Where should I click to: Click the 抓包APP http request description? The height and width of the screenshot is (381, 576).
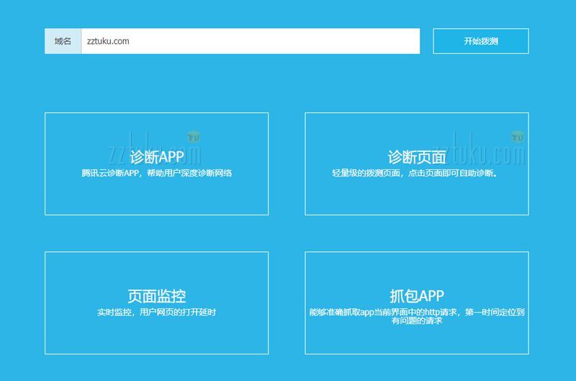pos(416,316)
